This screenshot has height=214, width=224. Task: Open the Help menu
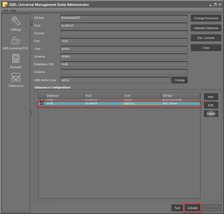coord(13,11)
